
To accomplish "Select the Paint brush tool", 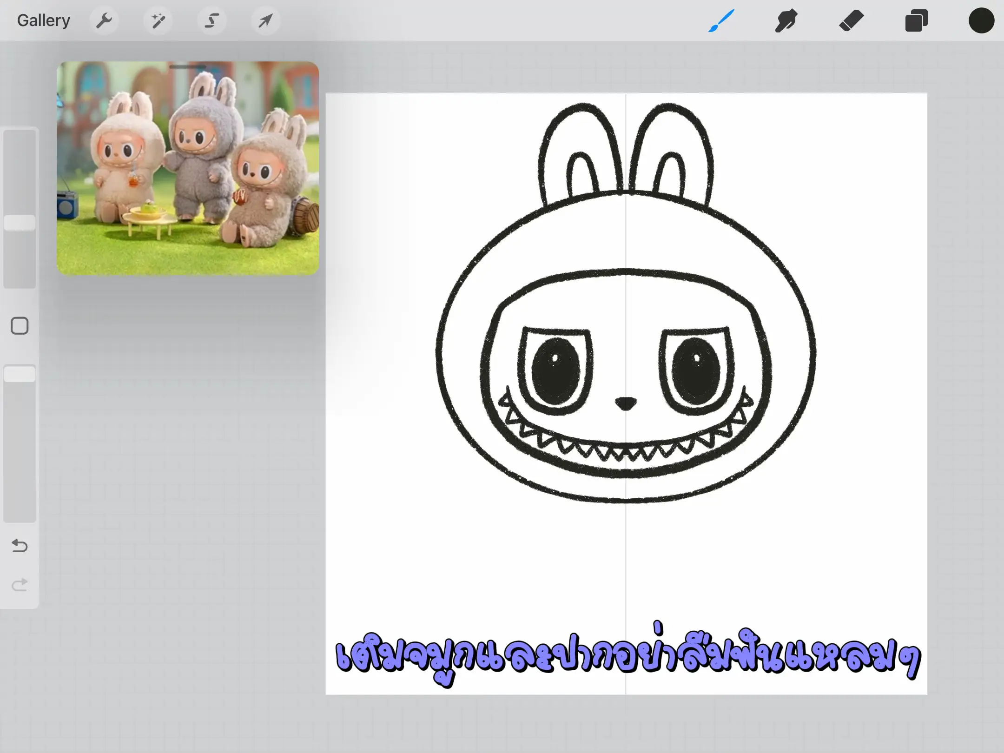I will point(721,20).
